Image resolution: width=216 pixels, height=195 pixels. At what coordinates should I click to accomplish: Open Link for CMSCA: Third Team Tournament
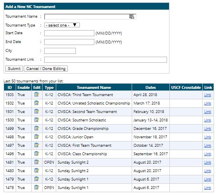click(208, 95)
